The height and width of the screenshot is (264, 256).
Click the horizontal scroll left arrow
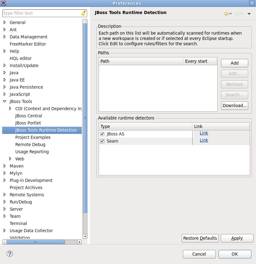coord(5,242)
